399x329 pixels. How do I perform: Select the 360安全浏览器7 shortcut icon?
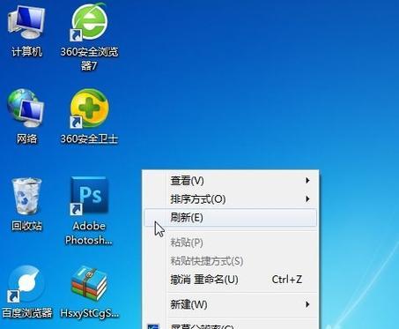pyautogui.click(x=89, y=22)
